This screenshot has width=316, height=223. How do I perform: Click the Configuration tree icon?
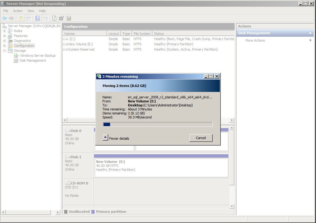[10, 46]
